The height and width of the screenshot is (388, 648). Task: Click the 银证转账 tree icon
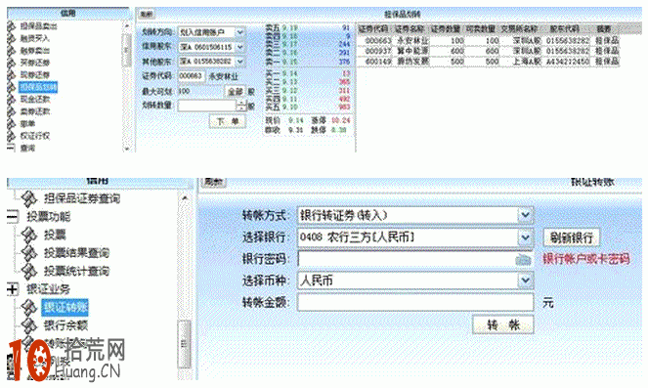pos(29,307)
